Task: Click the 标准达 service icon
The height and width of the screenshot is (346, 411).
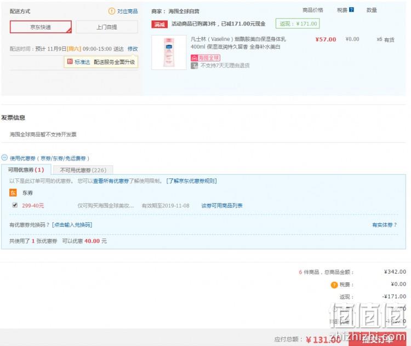Action: (x=70, y=61)
